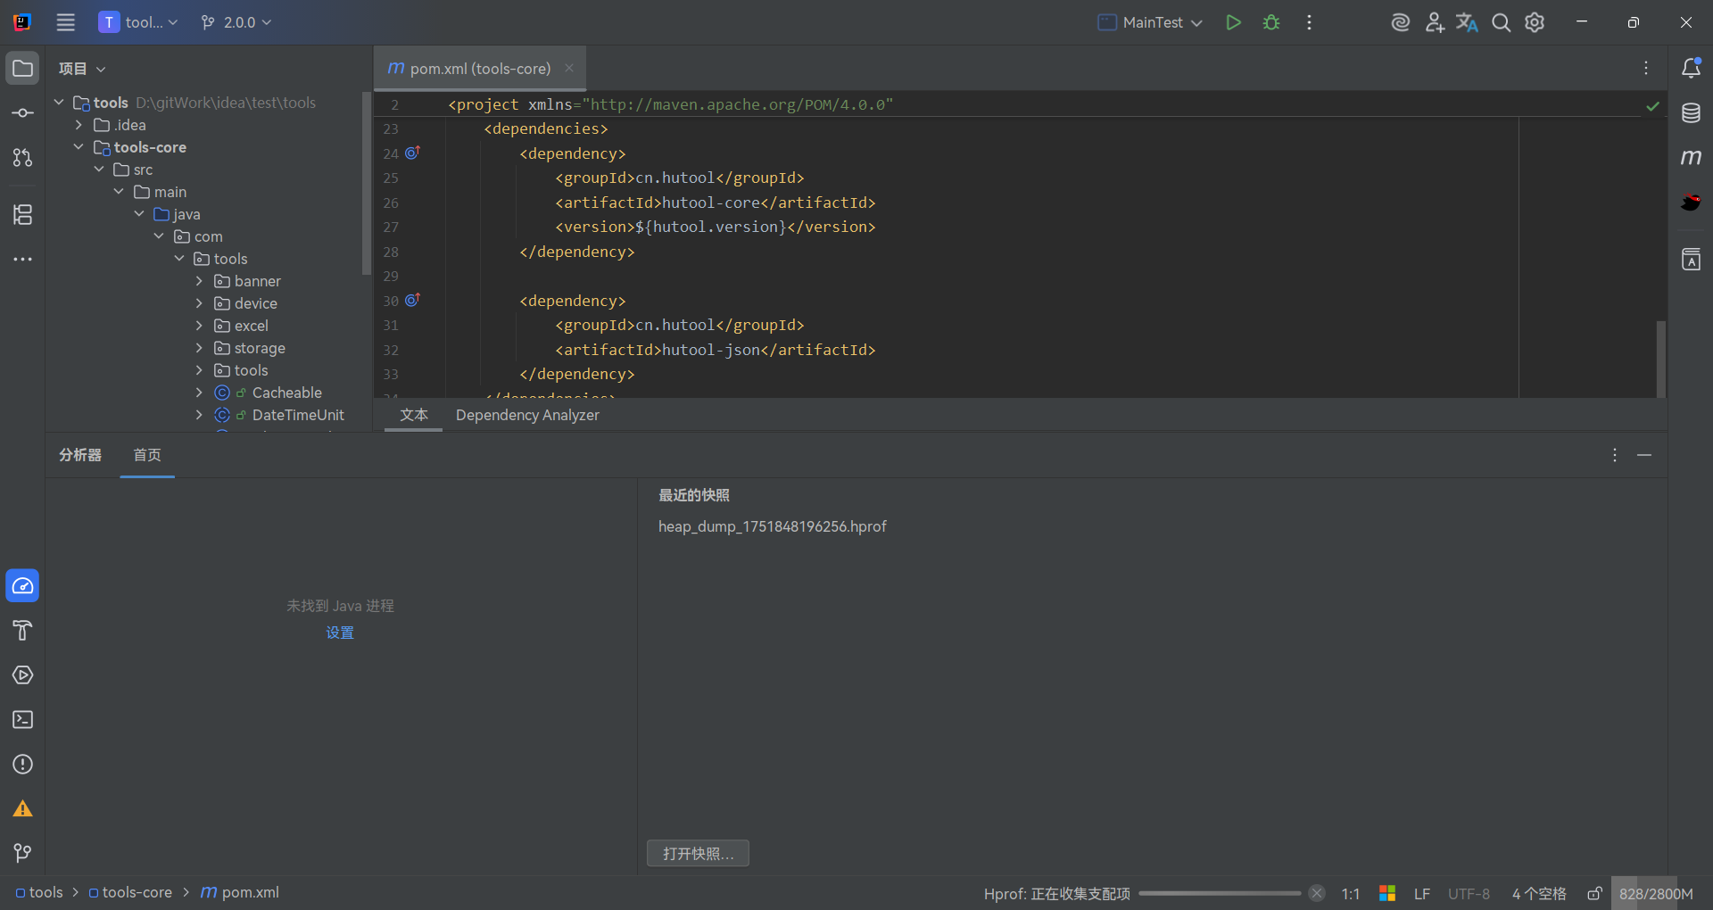Expand the .idea folder

click(x=79, y=125)
